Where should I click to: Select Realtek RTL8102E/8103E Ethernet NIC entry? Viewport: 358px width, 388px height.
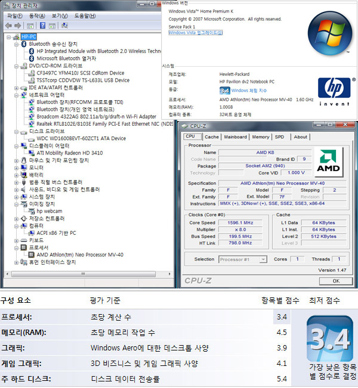click(104, 124)
